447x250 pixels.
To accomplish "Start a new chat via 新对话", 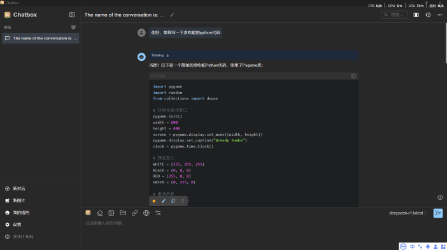I will 41,188.
